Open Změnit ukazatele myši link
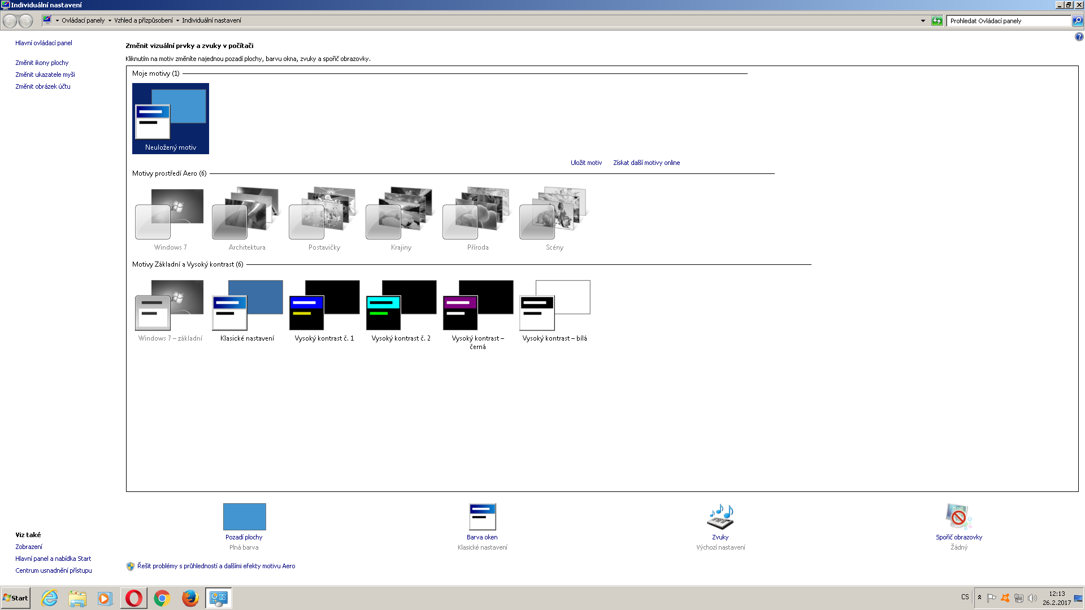This screenshot has width=1085, height=610. (x=45, y=75)
